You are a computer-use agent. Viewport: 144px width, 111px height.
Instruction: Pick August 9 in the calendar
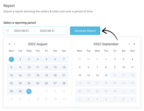[20, 67]
